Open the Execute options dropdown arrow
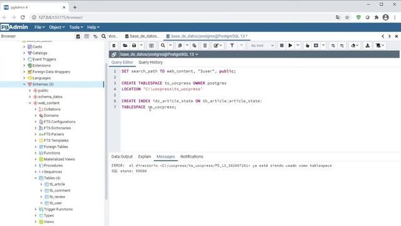This screenshot has height=226, width=401. tap(298, 45)
